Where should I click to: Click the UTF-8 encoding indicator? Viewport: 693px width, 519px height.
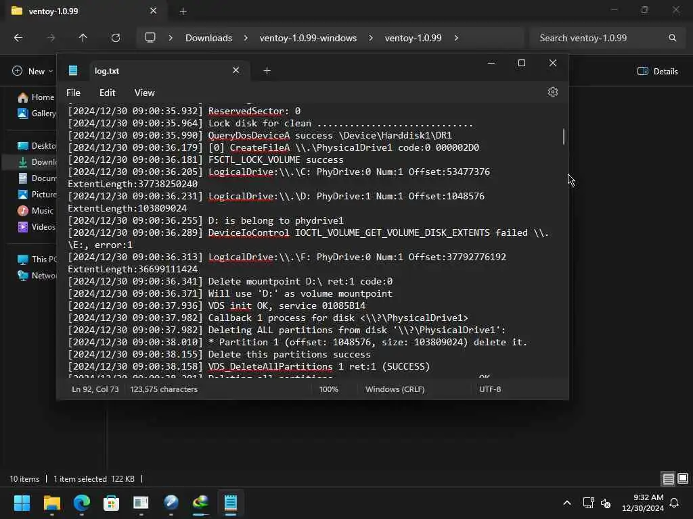point(490,389)
